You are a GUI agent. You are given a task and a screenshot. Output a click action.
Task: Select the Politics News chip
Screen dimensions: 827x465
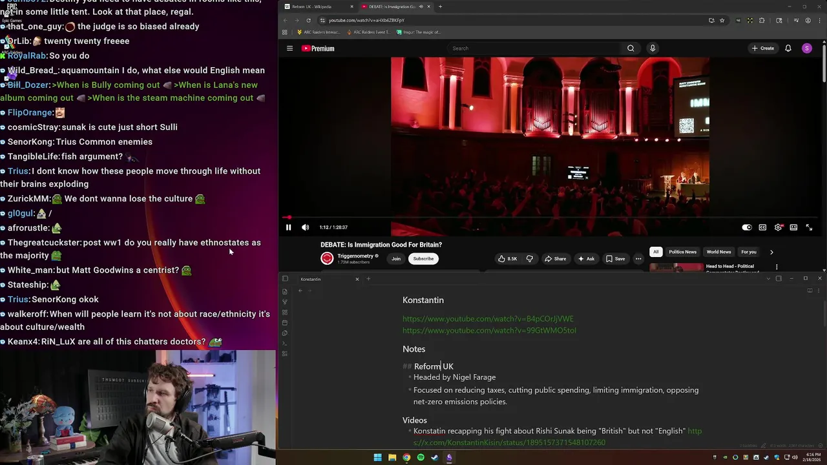pyautogui.click(x=682, y=252)
